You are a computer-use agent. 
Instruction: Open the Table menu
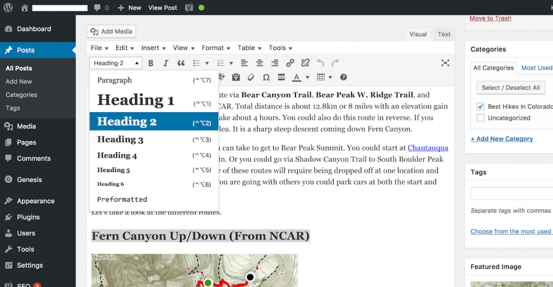pos(249,48)
